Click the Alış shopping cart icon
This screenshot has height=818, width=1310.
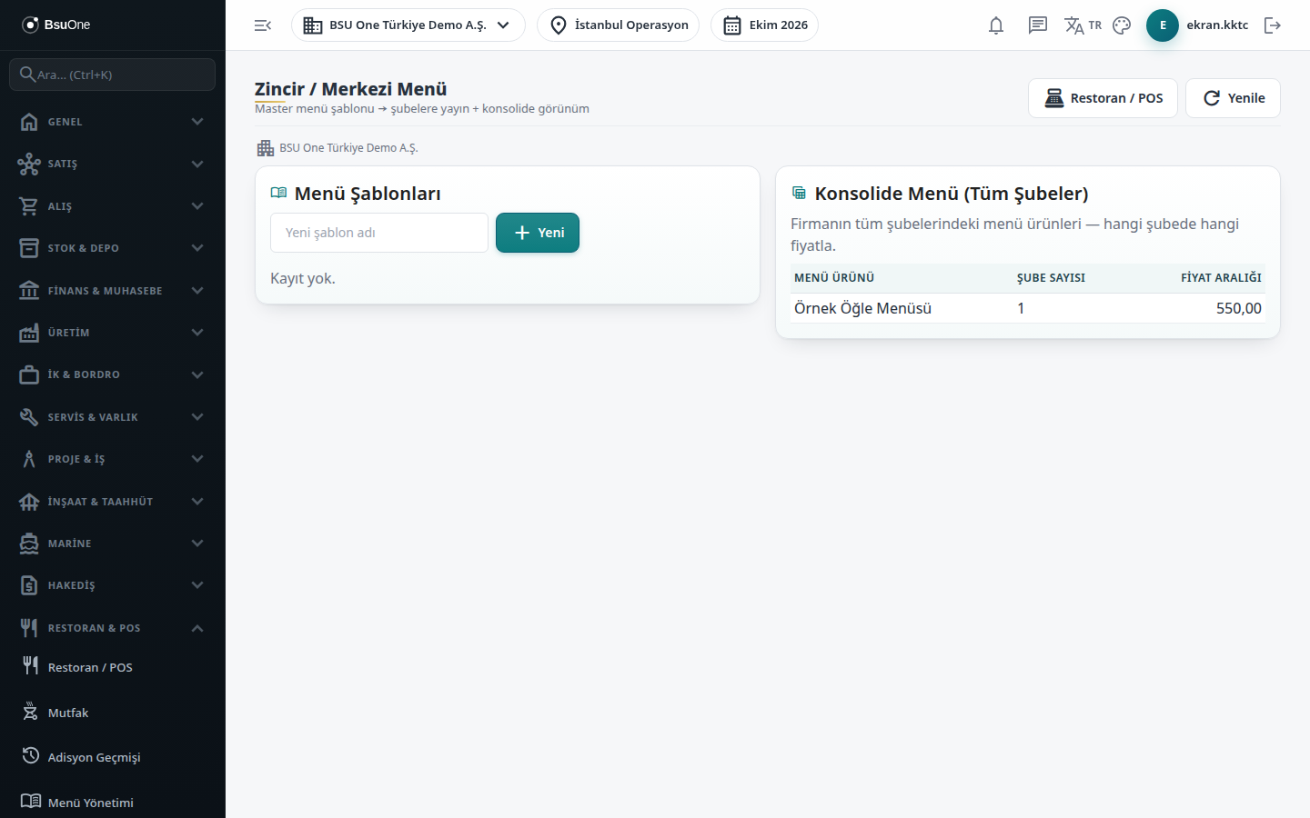[x=29, y=206]
